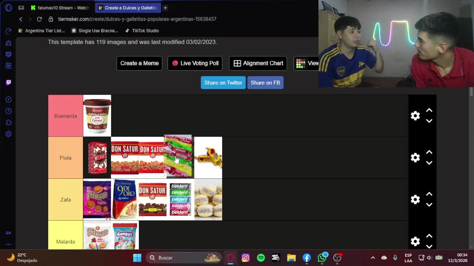Image resolution: width=474 pixels, height=266 pixels.
Task: Click the partially hidden View button
Action: 306,63
